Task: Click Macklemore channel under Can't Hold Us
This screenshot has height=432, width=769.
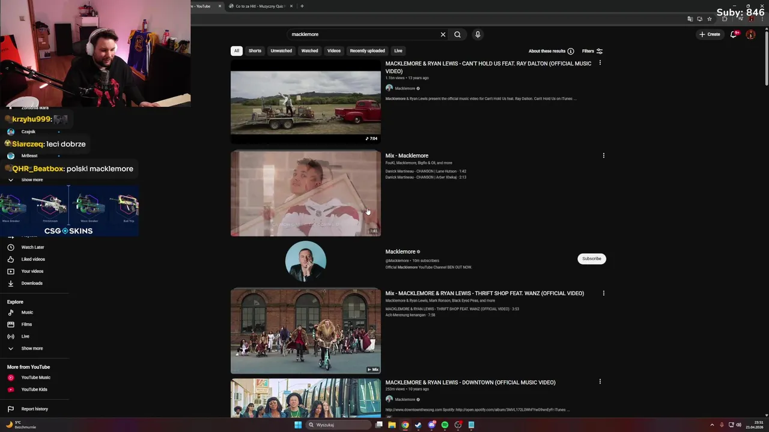Action: (404, 88)
